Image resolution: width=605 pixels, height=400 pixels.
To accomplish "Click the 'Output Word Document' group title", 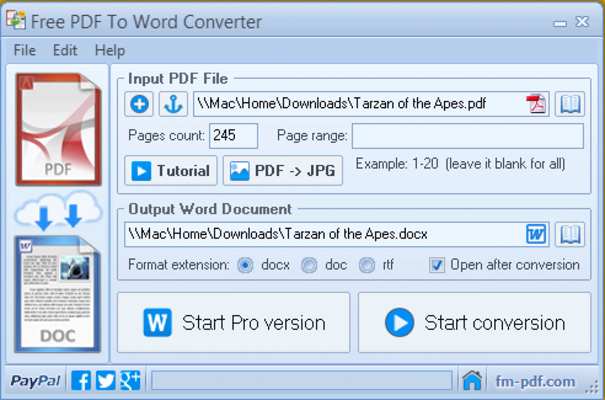I will [x=210, y=209].
